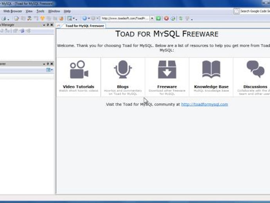Toggle auto-hide pin on Manager panel
Image resolution: width=270 pixels, height=203 pixels.
48,25
